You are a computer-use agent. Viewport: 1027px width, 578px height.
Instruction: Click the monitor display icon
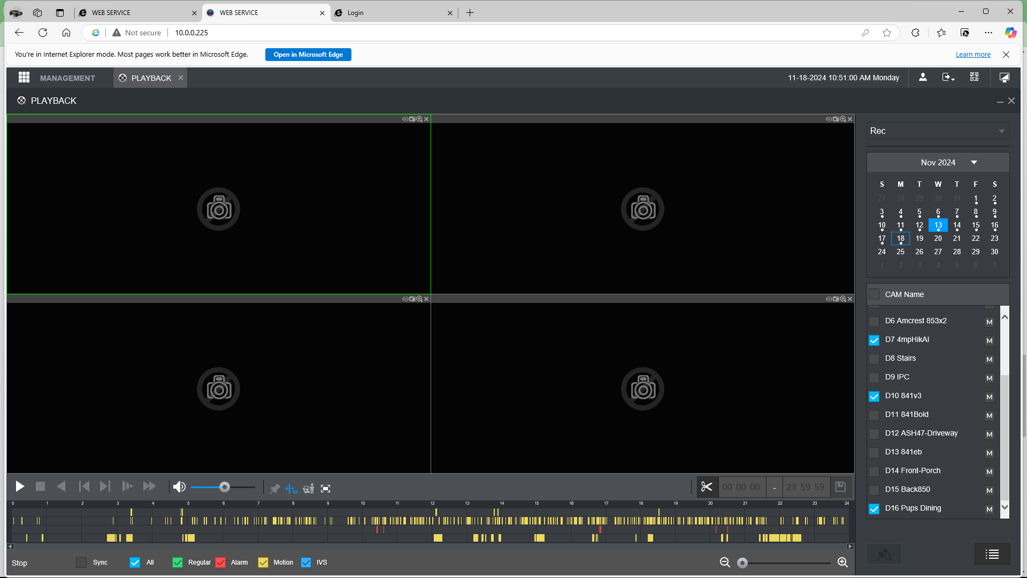pos(1005,78)
